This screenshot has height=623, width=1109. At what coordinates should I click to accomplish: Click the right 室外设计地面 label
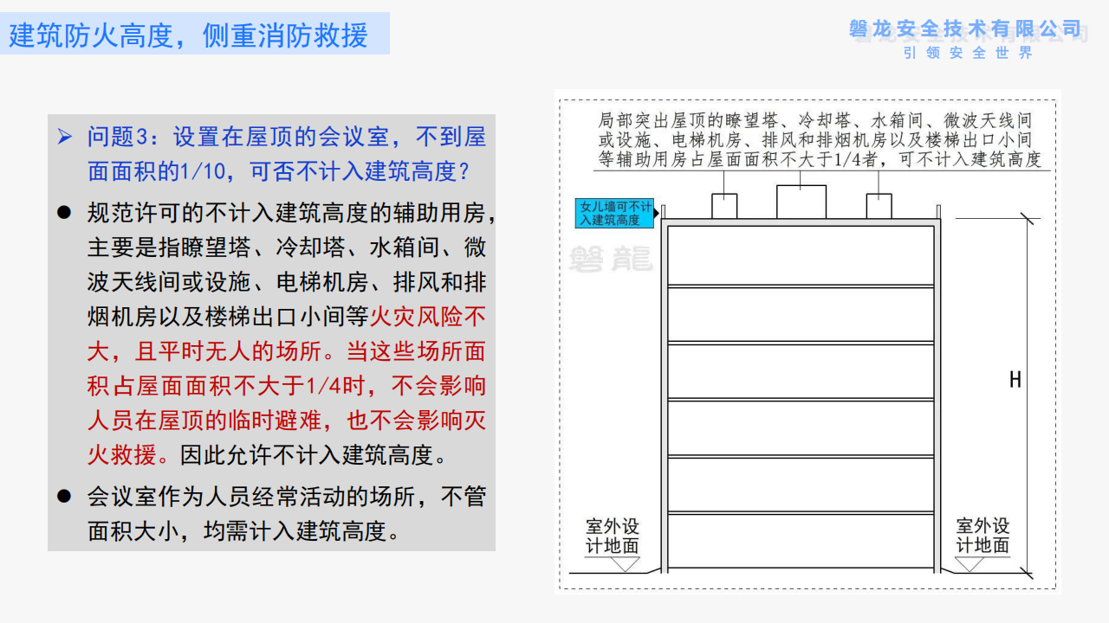pos(983,536)
